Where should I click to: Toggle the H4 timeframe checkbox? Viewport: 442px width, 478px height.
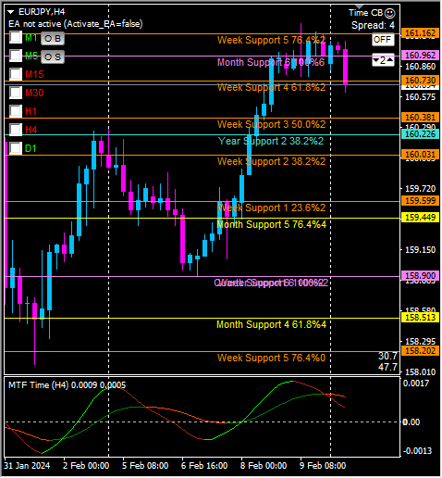[x=16, y=130]
